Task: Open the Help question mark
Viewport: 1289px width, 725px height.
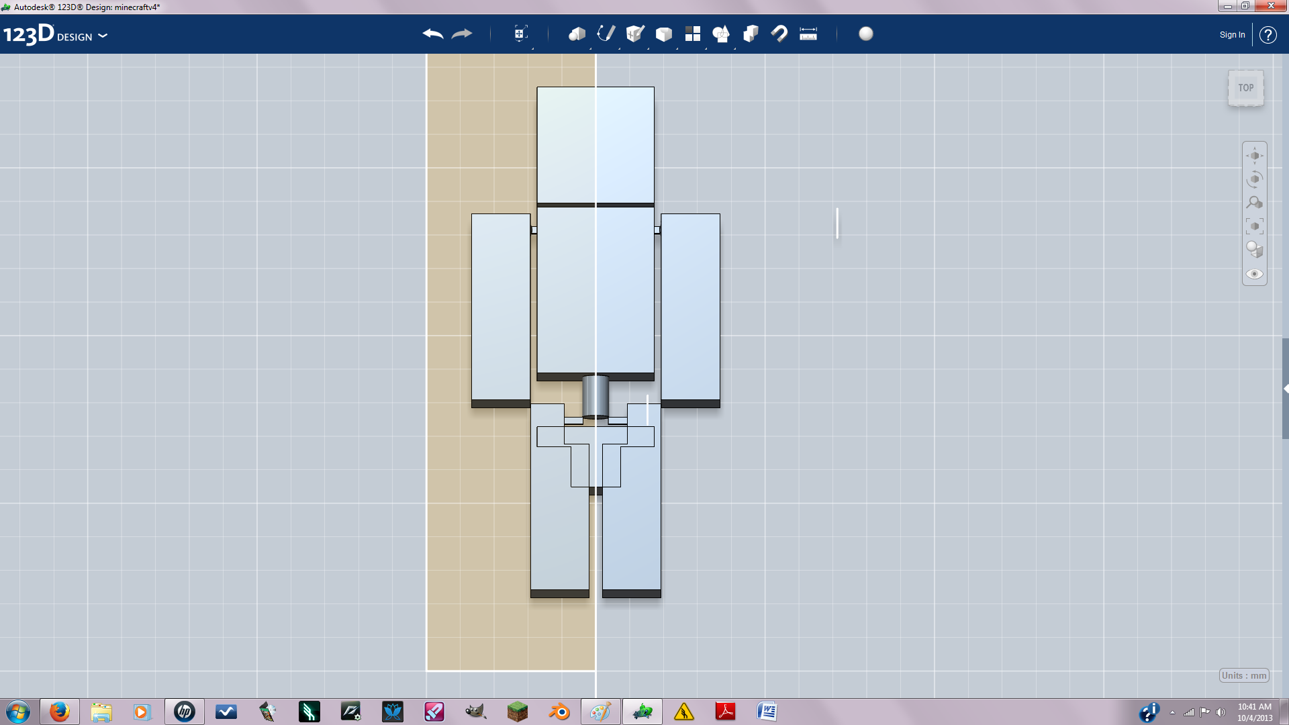Action: coord(1268,35)
